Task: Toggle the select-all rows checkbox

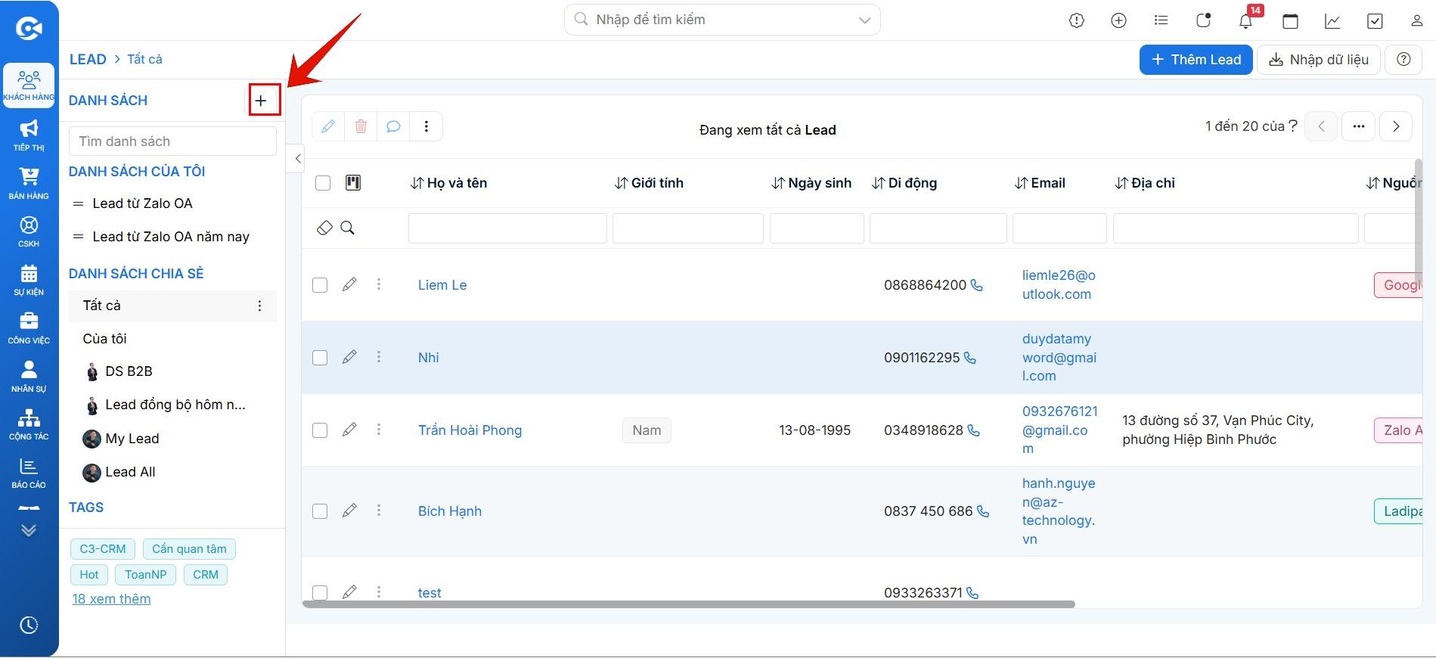Action: click(323, 183)
